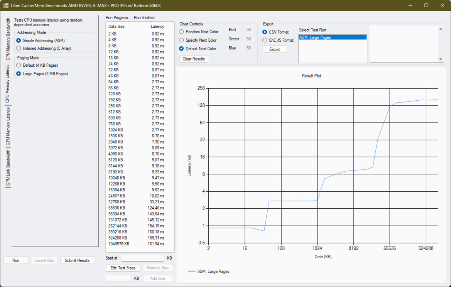Screen dimensions: 451x287
Task: Click the Clear Results button
Action: 194,59
